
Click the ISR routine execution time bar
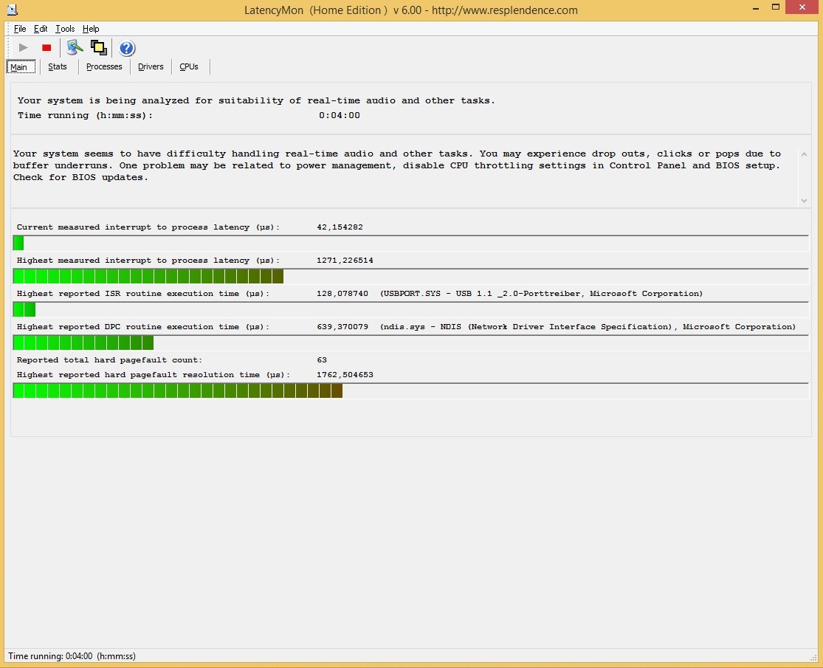410,309
